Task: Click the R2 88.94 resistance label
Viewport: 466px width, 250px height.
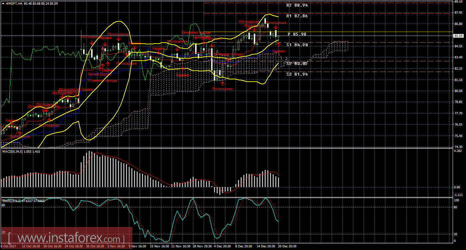Action: [297, 5]
